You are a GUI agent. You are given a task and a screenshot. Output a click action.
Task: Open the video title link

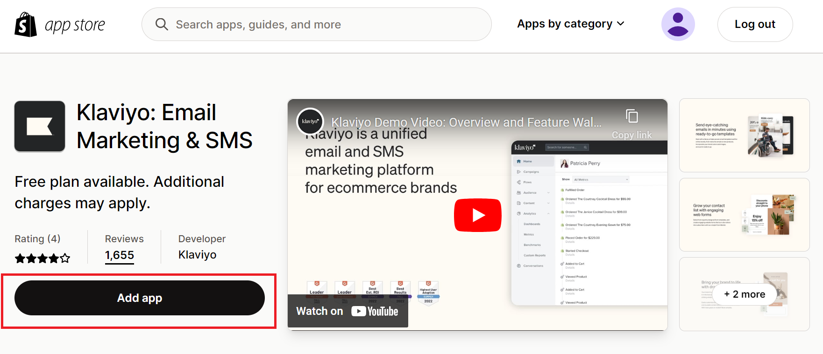click(466, 122)
